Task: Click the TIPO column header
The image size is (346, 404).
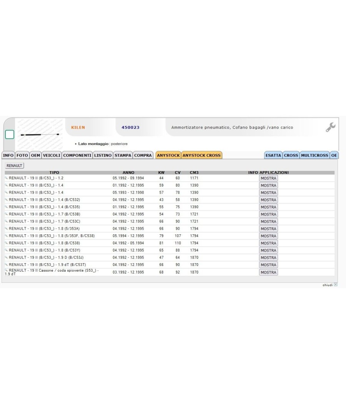Action: (x=54, y=172)
